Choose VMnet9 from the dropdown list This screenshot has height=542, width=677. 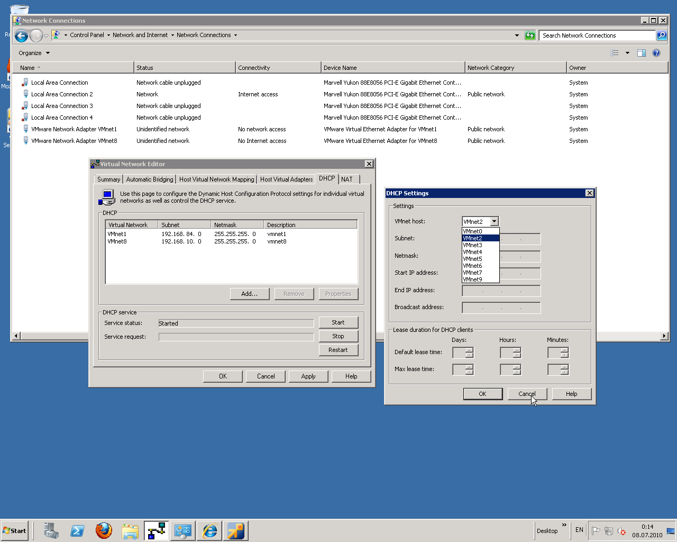(x=481, y=279)
